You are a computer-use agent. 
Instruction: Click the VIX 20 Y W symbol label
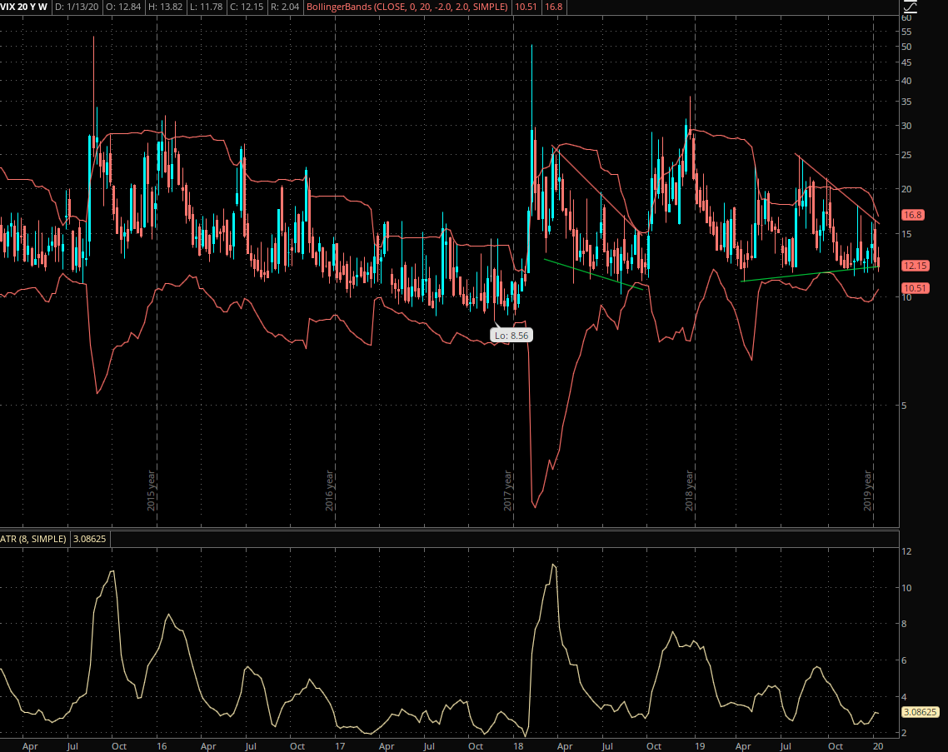click(24, 7)
